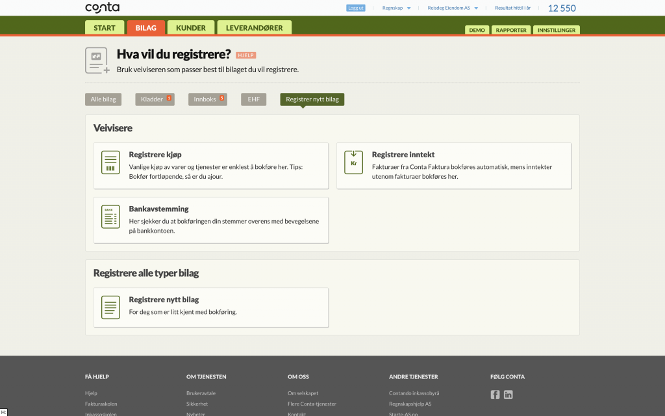Click the Kladder notification badge

pos(169,98)
